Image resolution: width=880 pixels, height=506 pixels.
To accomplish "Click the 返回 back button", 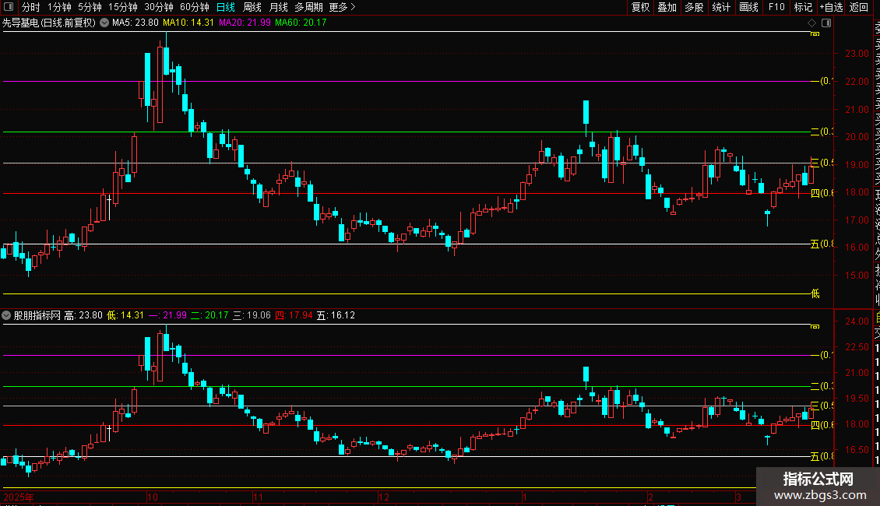I will click(x=859, y=7).
